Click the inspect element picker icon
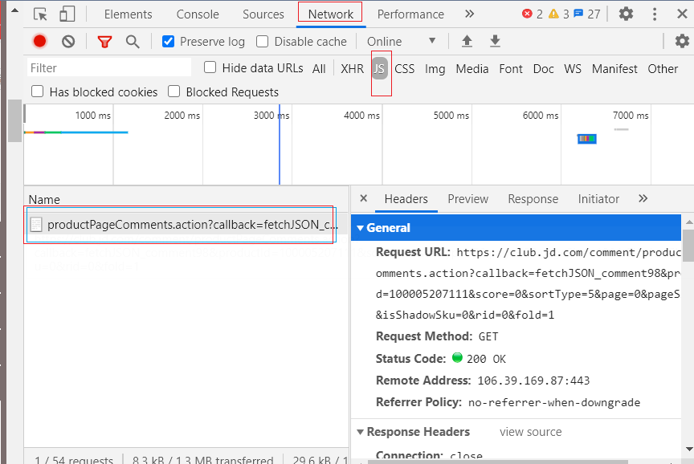 coord(40,14)
